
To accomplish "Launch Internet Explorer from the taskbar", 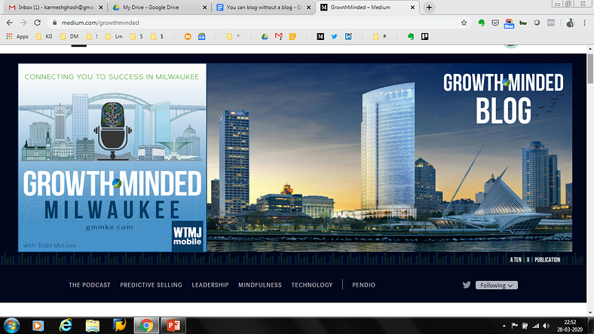I will pos(66,325).
